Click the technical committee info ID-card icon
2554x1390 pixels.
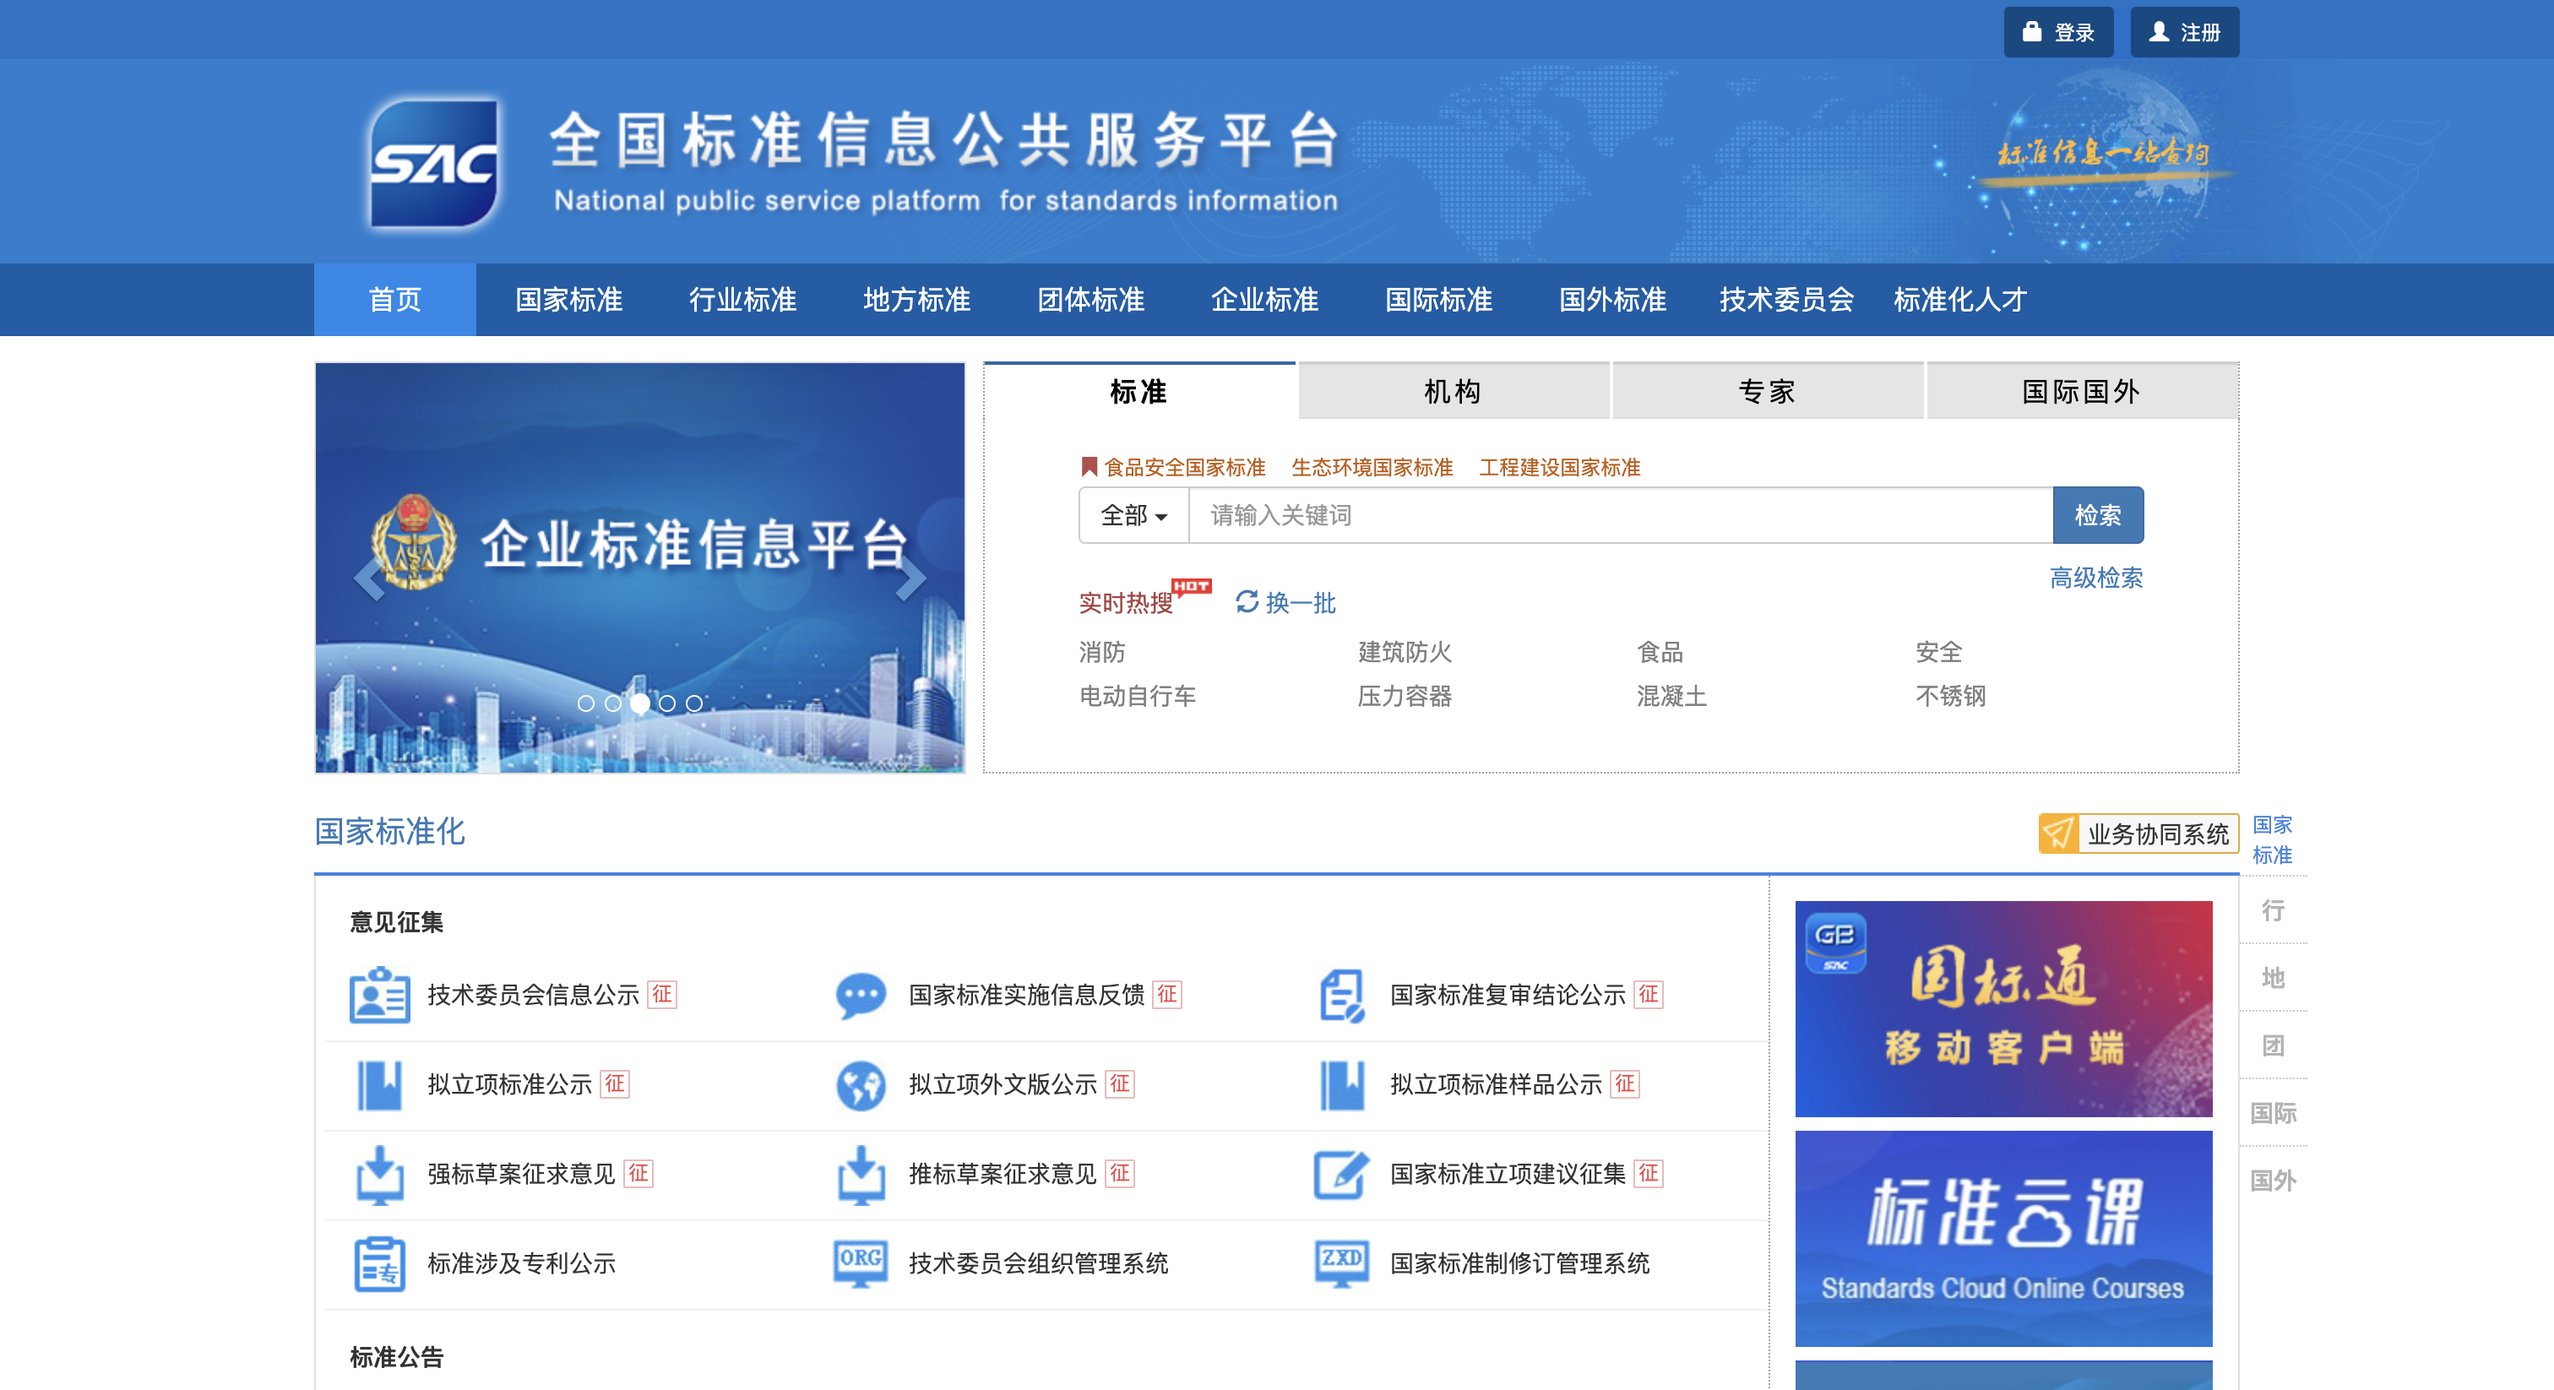(x=378, y=995)
